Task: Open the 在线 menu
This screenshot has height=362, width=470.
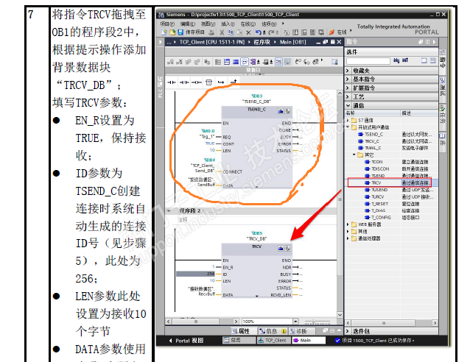Action: pos(248,24)
